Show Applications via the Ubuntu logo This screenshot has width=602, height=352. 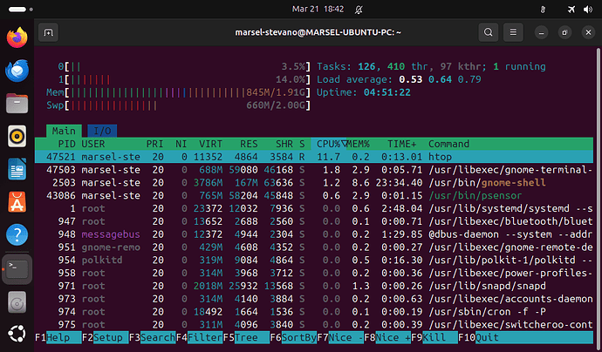16,334
